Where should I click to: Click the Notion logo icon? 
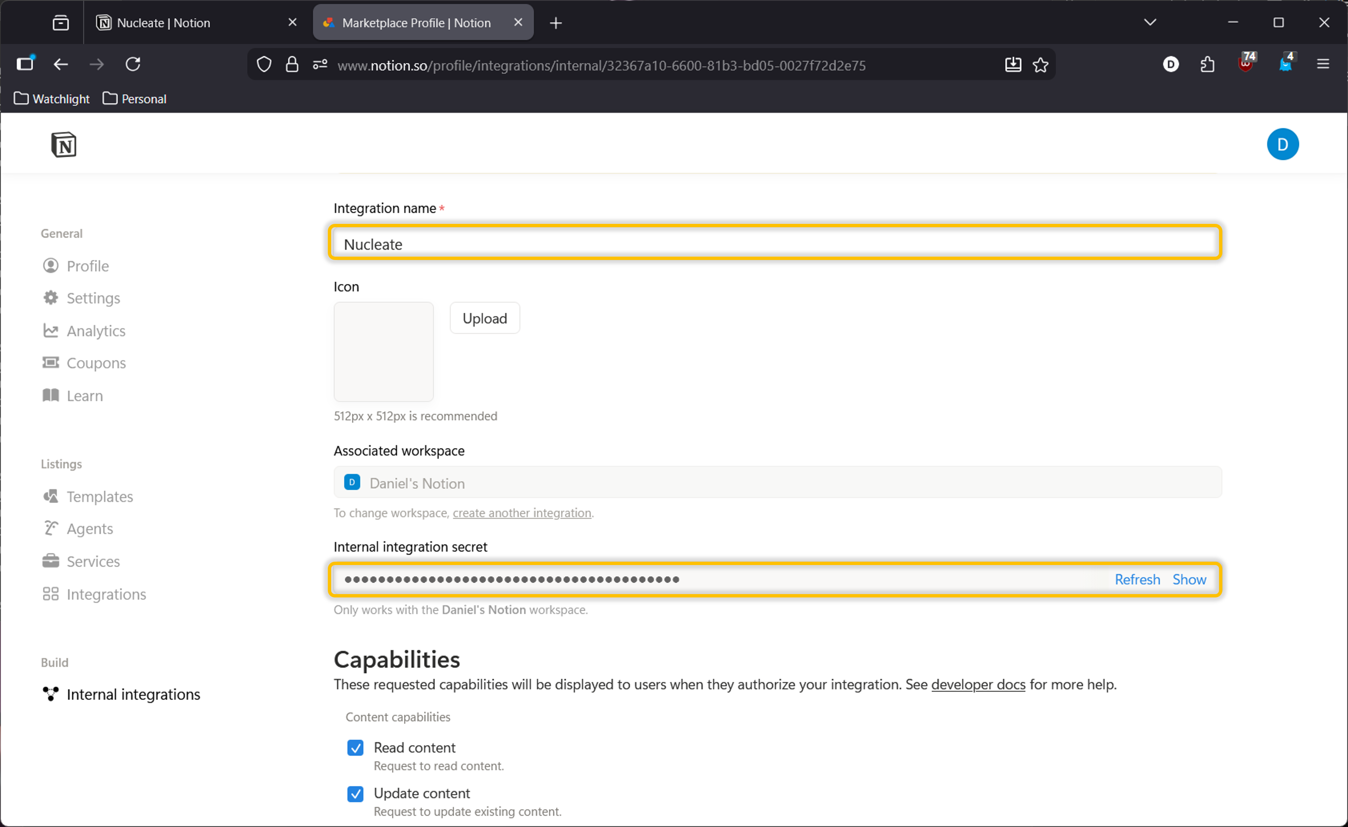pyautogui.click(x=63, y=144)
